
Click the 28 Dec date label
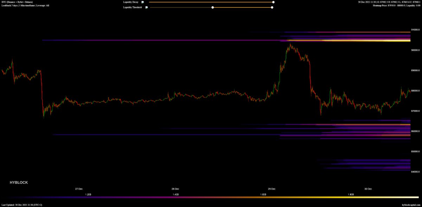tap(175, 189)
